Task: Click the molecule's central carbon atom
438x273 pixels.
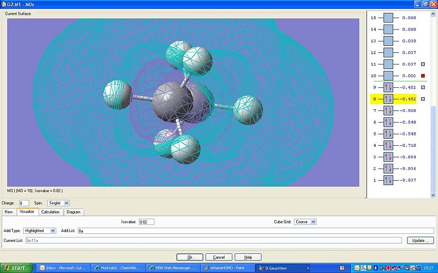Action: click(172, 103)
